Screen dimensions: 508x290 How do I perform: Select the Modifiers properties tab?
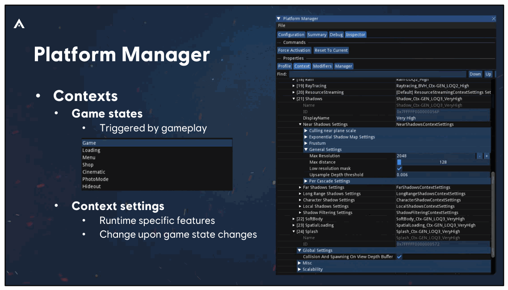pos(322,66)
